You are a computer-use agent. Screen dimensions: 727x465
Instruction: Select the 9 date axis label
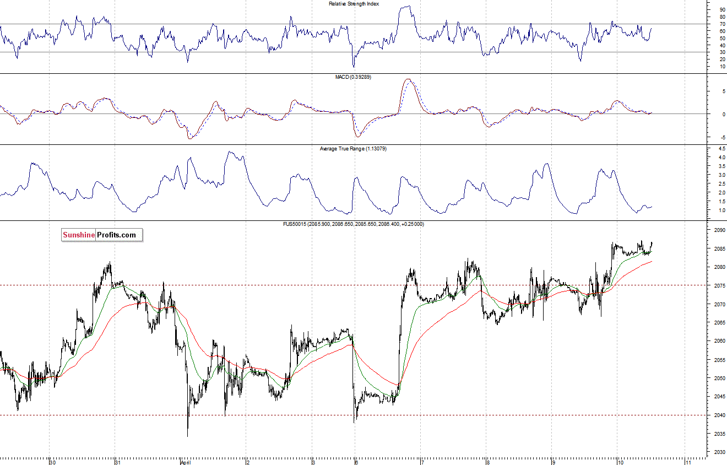pos(554,462)
